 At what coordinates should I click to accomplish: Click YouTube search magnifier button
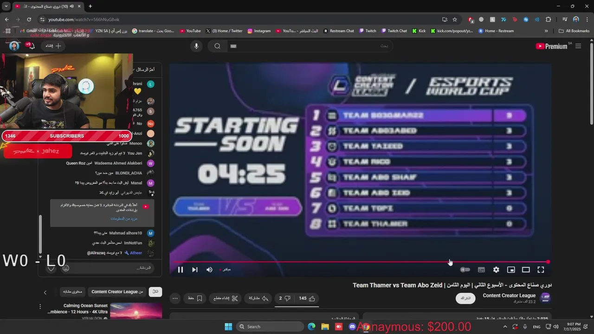click(x=217, y=46)
